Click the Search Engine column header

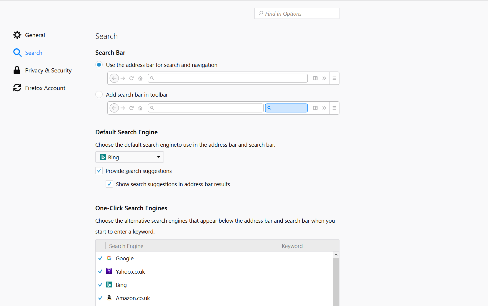pyautogui.click(x=191, y=246)
